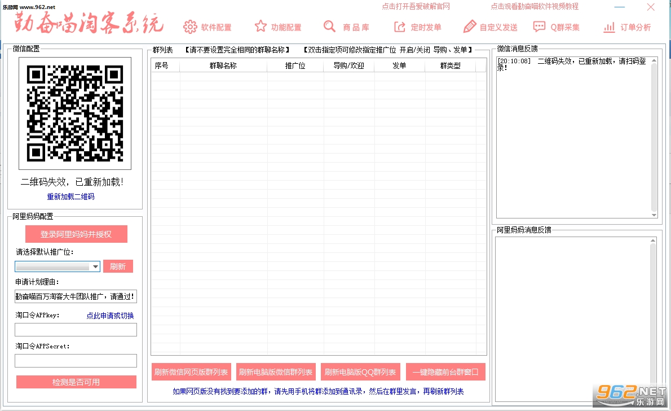Click the pencil icon for 自定义发送
The width and height of the screenshot is (671, 411).
click(x=470, y=27)
